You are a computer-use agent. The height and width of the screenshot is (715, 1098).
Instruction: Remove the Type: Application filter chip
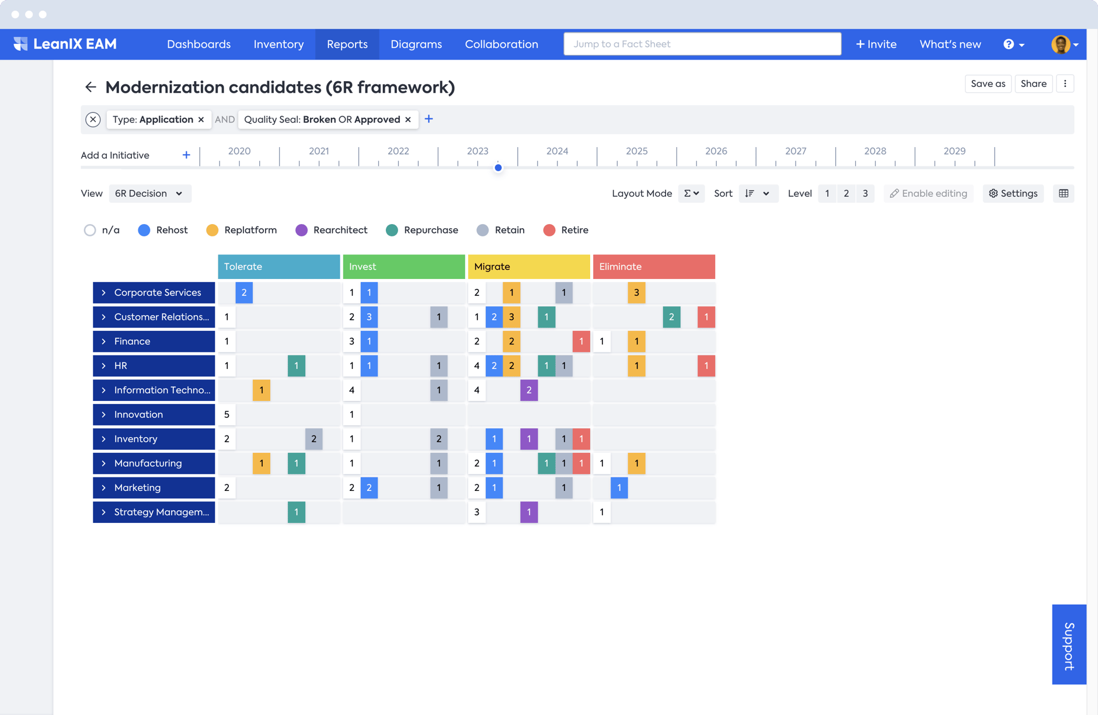pos(201,120)
